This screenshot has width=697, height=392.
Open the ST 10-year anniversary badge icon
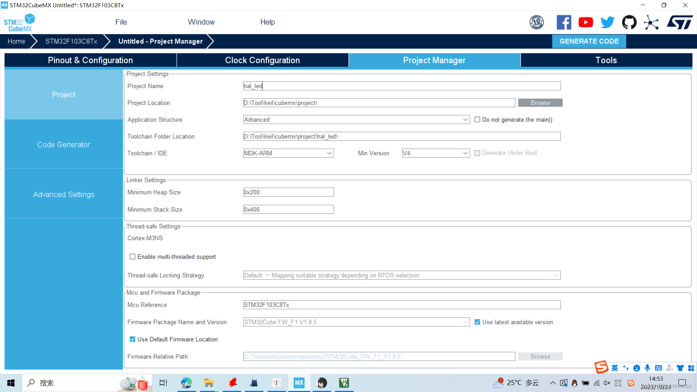(537, 23)
